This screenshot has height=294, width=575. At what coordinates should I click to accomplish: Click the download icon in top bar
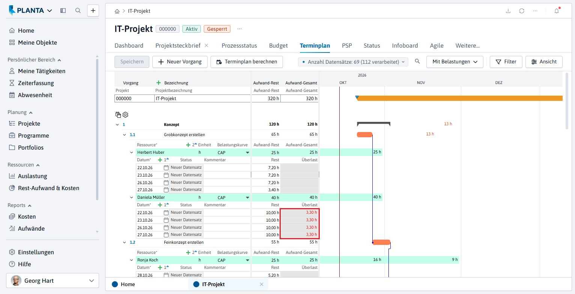pyautogui.click(x=508, y=11)
